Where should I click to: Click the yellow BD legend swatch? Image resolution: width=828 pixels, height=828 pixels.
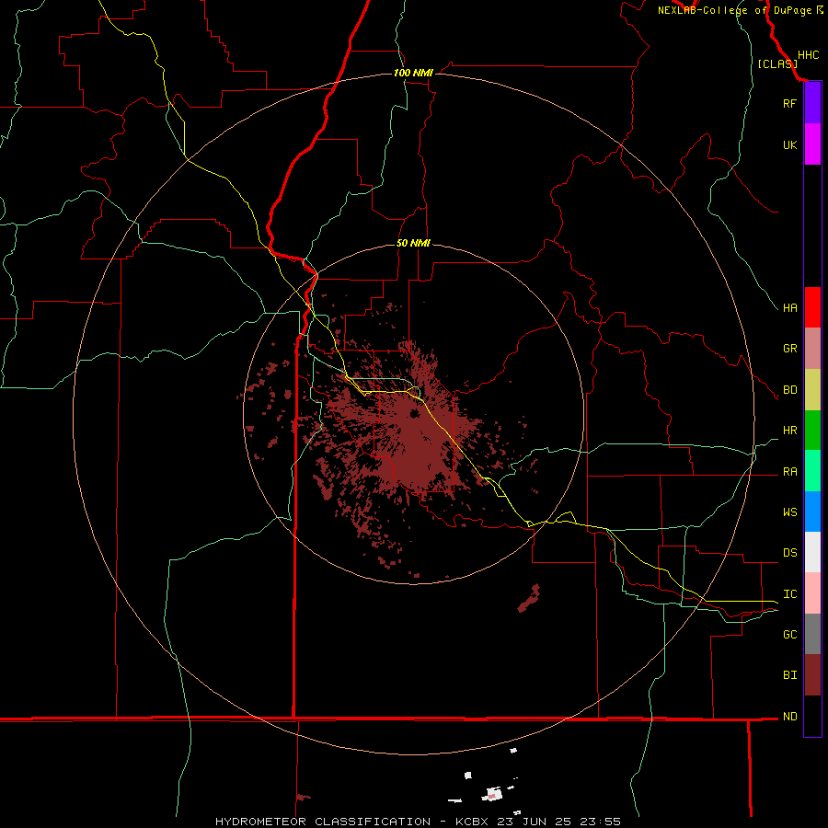812,390
